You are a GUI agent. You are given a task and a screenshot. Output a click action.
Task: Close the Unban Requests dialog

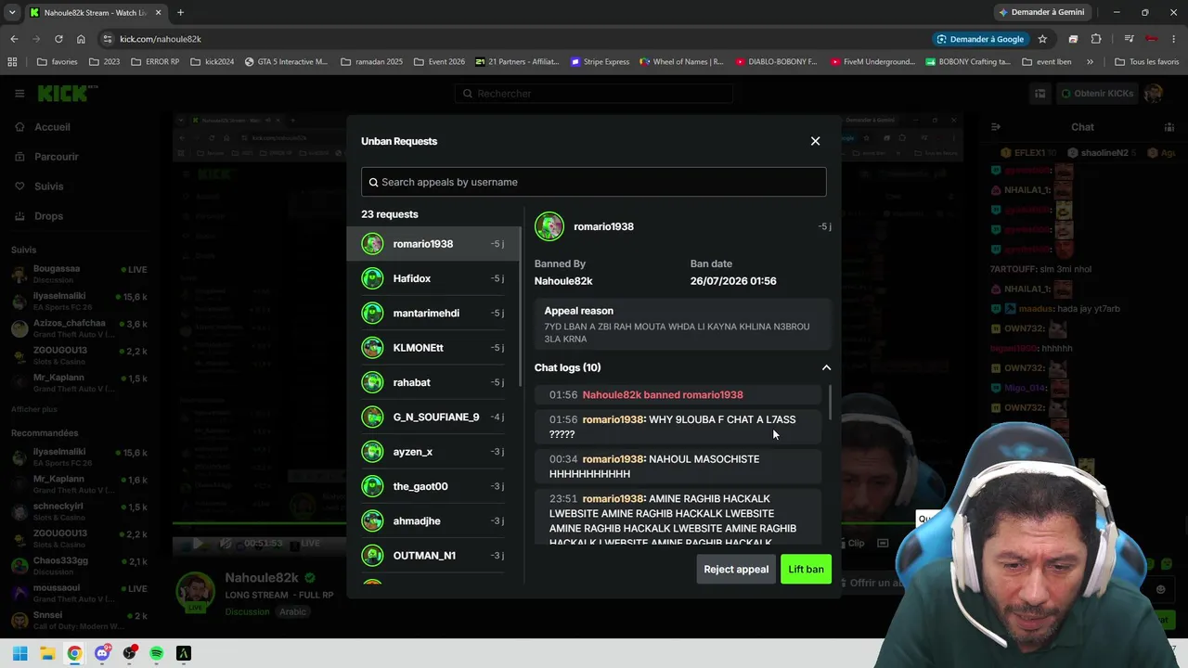(815, 141)
